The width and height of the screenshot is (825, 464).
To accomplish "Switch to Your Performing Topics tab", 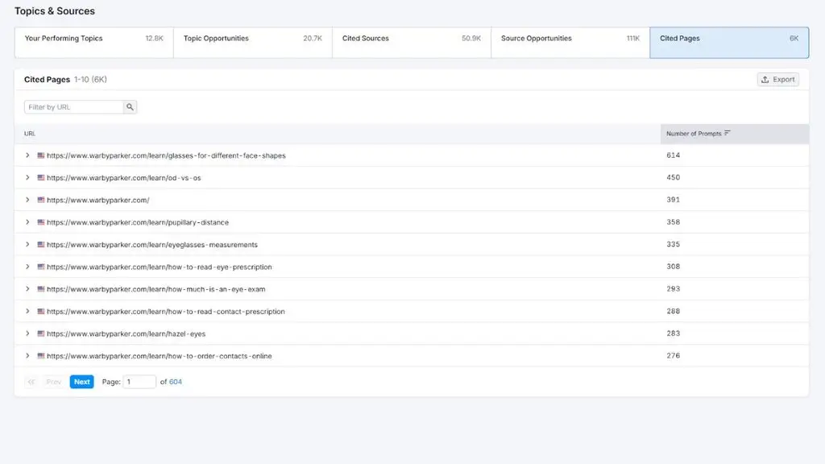I will [x=94, y=43].
